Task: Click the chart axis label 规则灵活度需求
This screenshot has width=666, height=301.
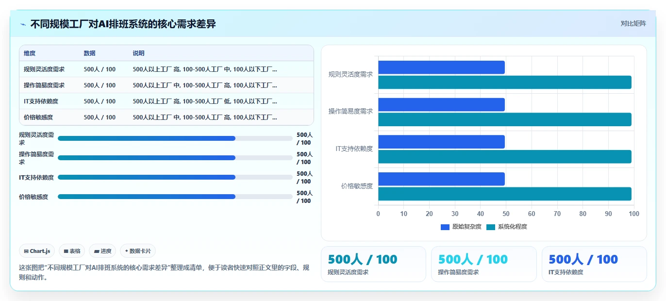Action: [x=350, y=74]
